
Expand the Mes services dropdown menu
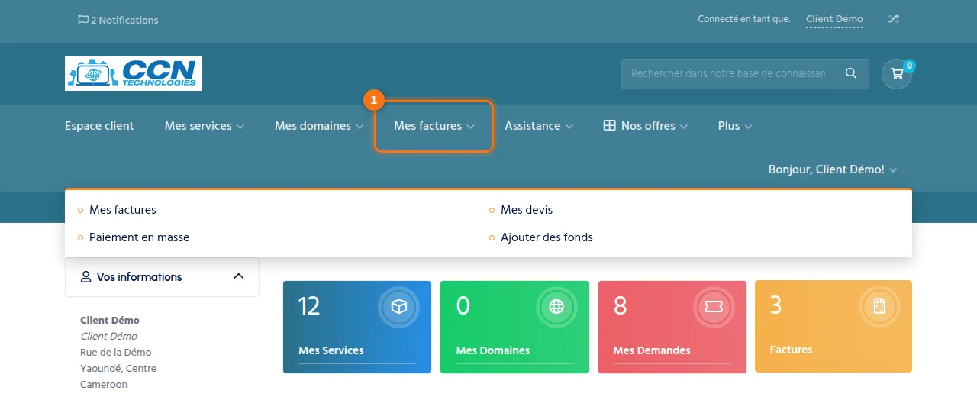[x=204, y=126]
